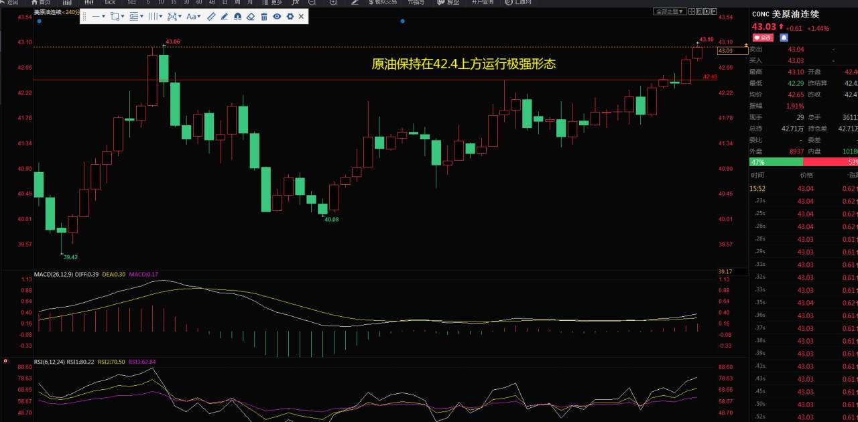Go to 首页 home
The width and height of the screenshot is (858, 422).
pos(41,3)
